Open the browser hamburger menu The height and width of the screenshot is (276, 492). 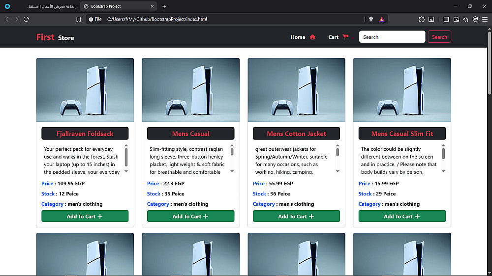(485, 19)
